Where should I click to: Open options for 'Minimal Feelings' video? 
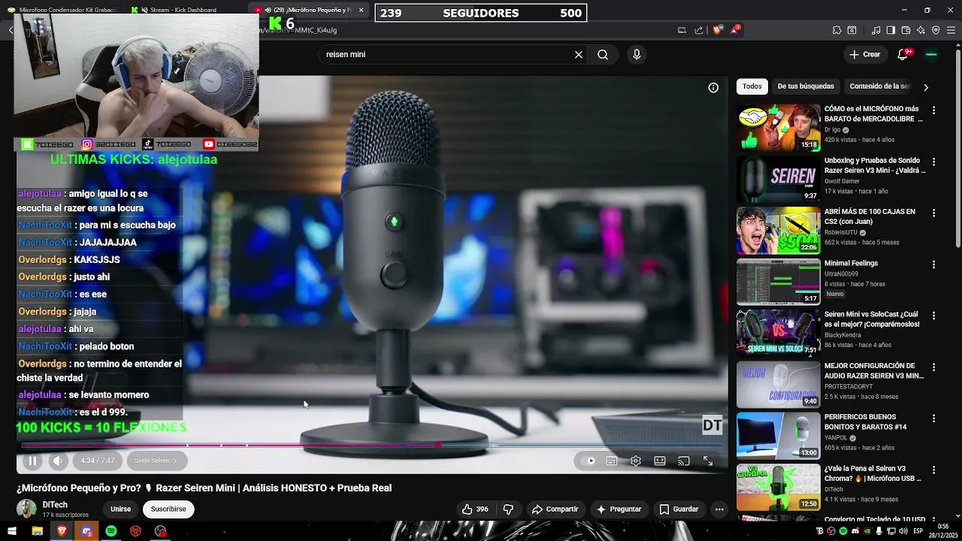933,264
